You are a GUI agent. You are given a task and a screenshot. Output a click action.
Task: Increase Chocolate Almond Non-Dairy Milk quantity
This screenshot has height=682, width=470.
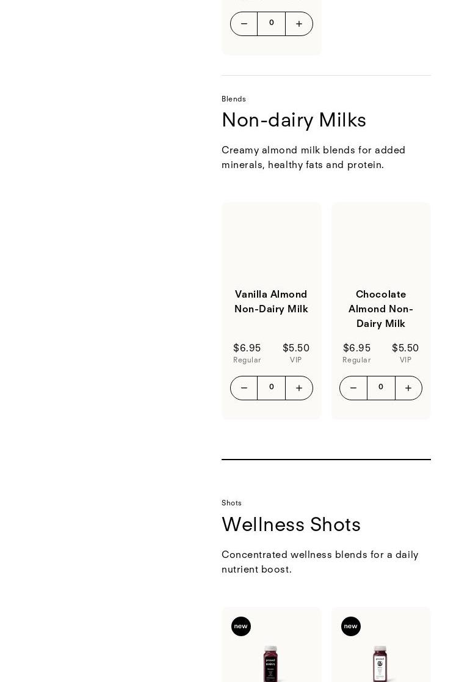click(408, 388)
